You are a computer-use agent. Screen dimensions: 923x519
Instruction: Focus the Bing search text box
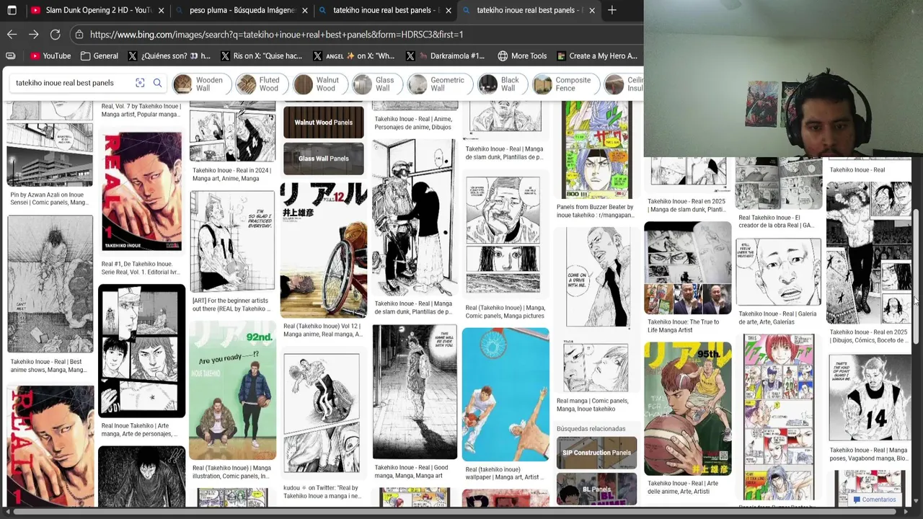(71, 83)
